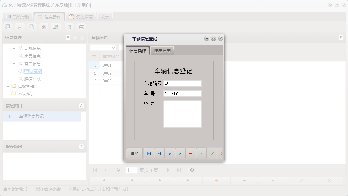The image size is (348, 196).
Task: Click the screen browse toolbar icon
Action: (x=55, y=27)
